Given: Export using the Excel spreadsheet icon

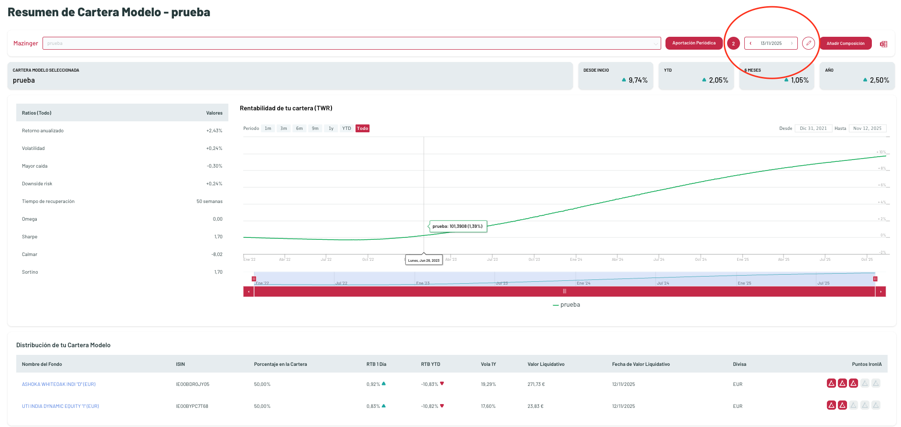Looking at the screenshot, I should click(883, 44).
